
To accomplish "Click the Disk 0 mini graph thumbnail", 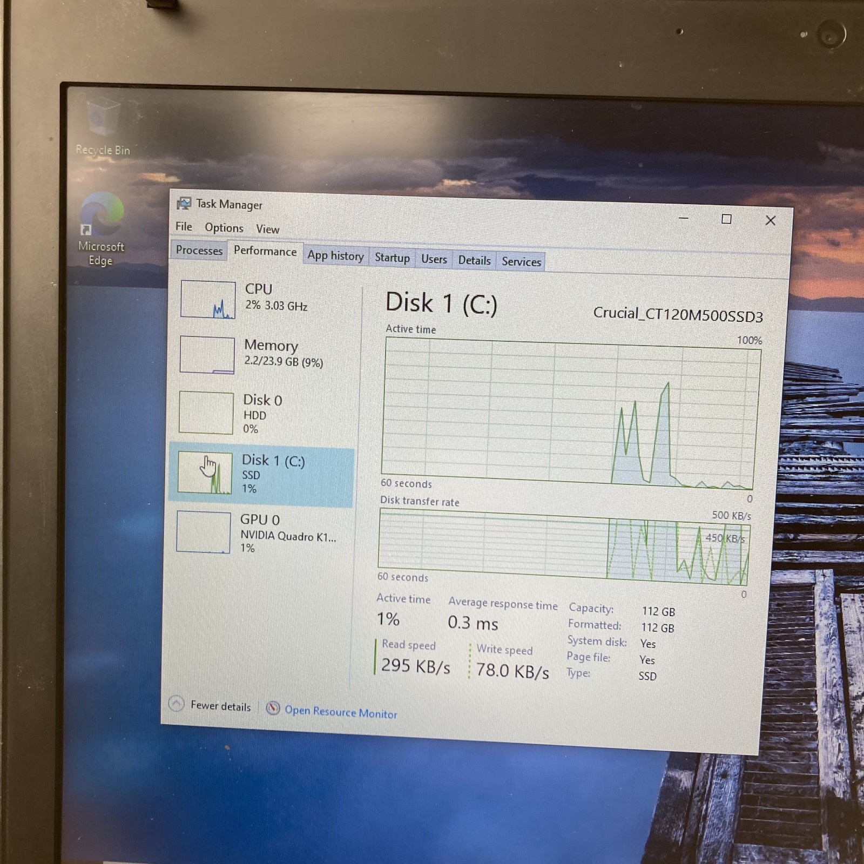I will click(206, 413).
